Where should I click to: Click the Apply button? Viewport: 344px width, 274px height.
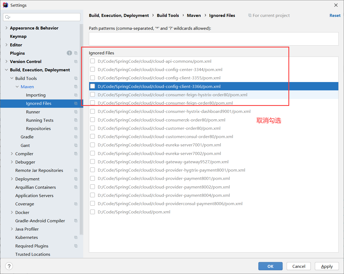tap(327, 266)
